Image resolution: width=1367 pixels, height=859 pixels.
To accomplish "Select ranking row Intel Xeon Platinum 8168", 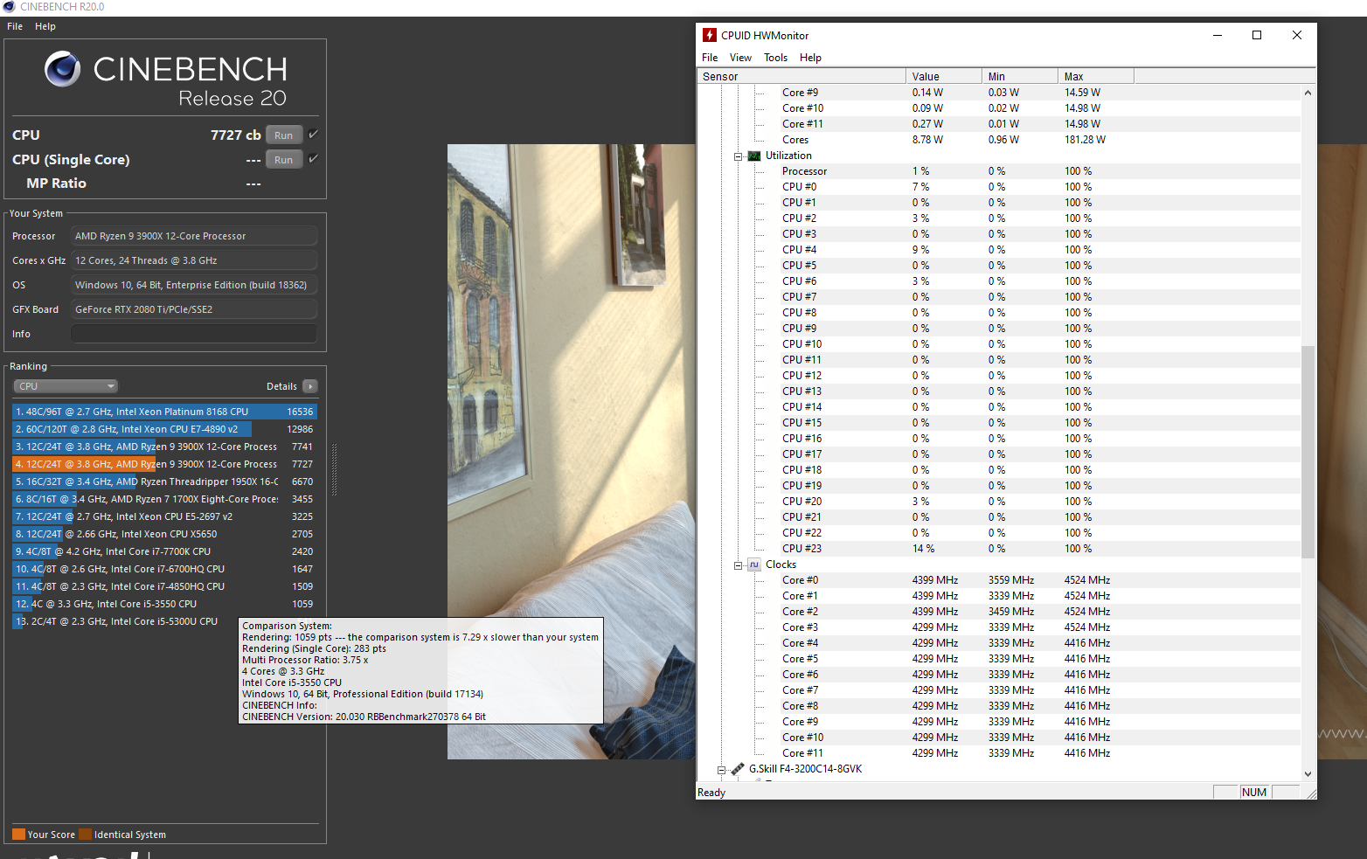I will 164,412.
